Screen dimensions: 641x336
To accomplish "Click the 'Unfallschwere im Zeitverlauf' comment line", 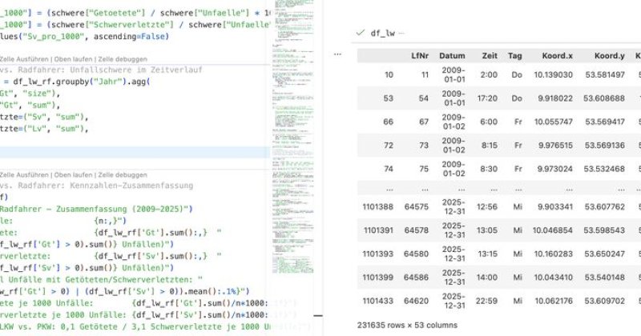I will click(x=101, y=70).
